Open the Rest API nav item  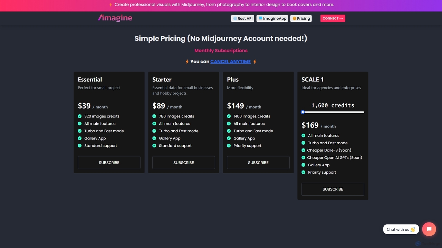pyautogui.click(x=243, y=19)
